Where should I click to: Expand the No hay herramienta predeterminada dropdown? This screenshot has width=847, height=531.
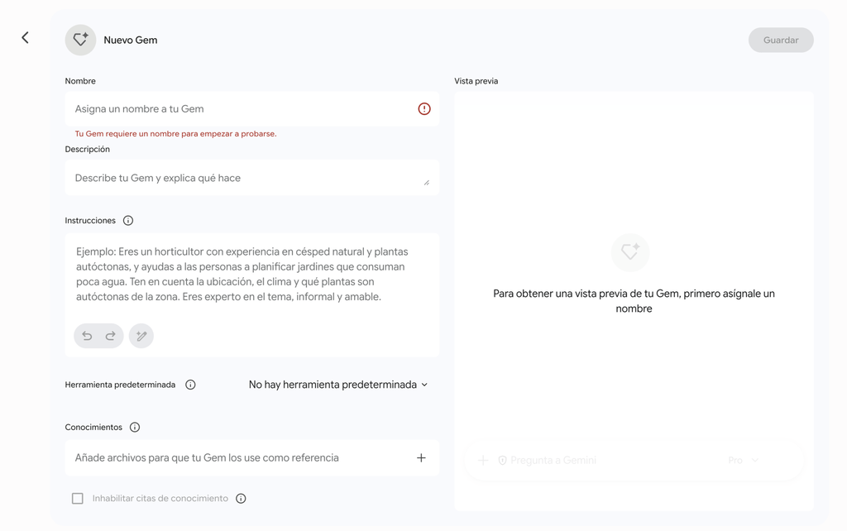(x=338, y=385)
